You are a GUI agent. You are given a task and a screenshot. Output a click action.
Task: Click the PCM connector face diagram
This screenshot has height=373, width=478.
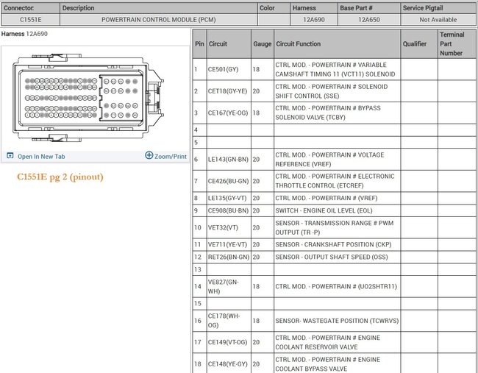88,98
